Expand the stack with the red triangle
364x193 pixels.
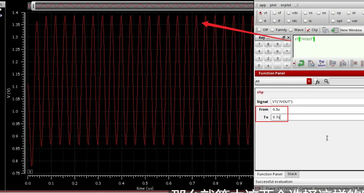[294, 63]
